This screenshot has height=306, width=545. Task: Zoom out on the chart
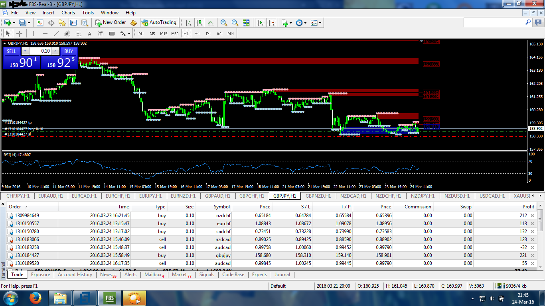tap(235, 23)
